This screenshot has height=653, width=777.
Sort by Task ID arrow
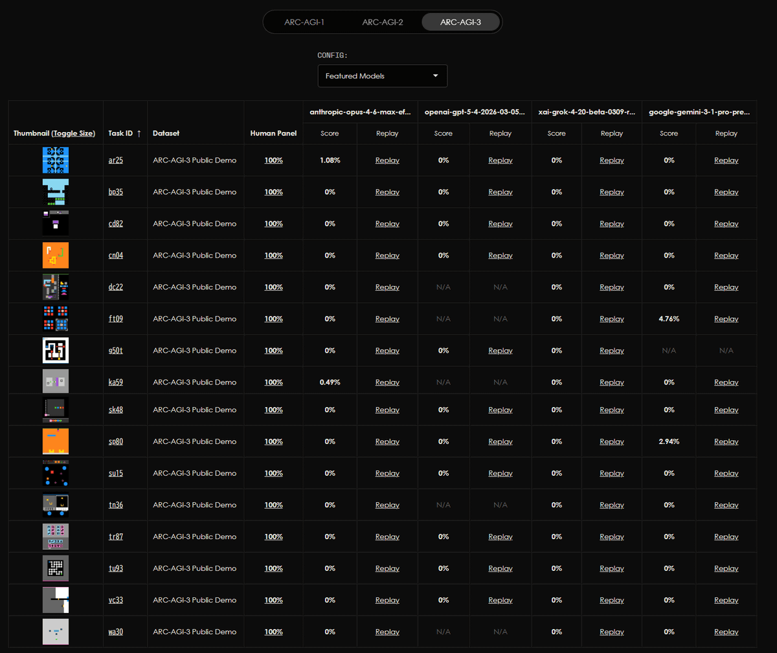139,133
